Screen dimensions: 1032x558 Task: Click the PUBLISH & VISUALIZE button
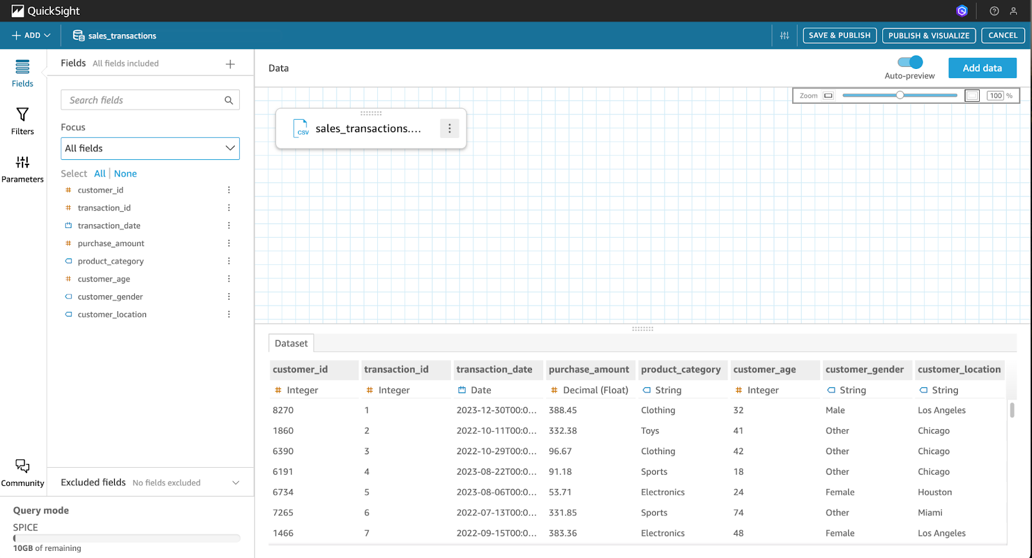[929, 35]
